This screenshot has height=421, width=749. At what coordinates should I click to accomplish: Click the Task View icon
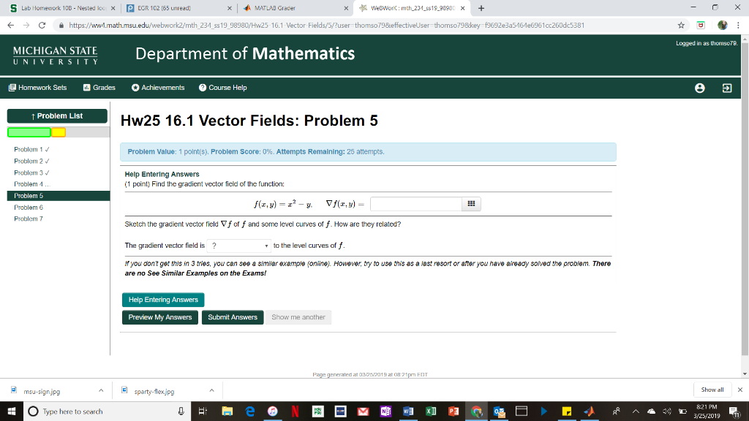(203, 411)
